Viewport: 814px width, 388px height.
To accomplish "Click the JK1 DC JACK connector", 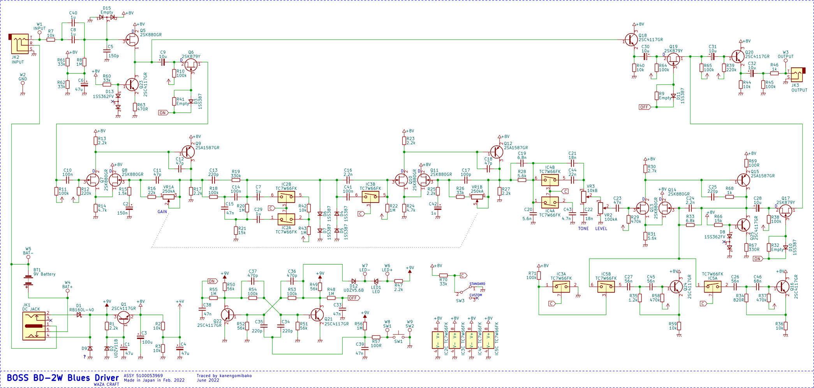I will tap(34, 326).
